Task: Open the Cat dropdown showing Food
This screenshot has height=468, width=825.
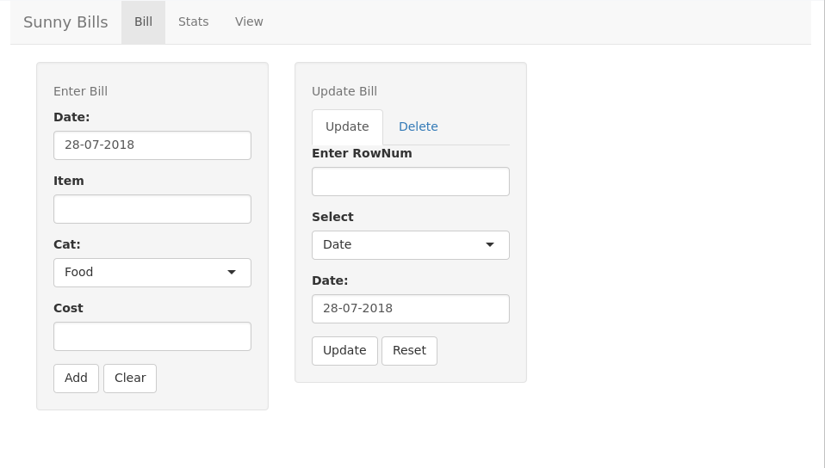Action: [152, 273]
